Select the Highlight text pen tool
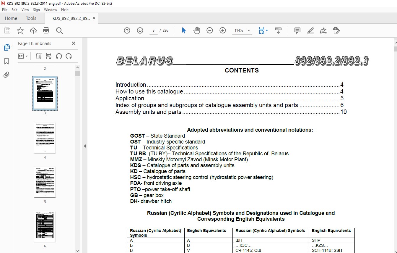Image resolution: width=397 pixels, height=253 pixels. coord(310,30)
